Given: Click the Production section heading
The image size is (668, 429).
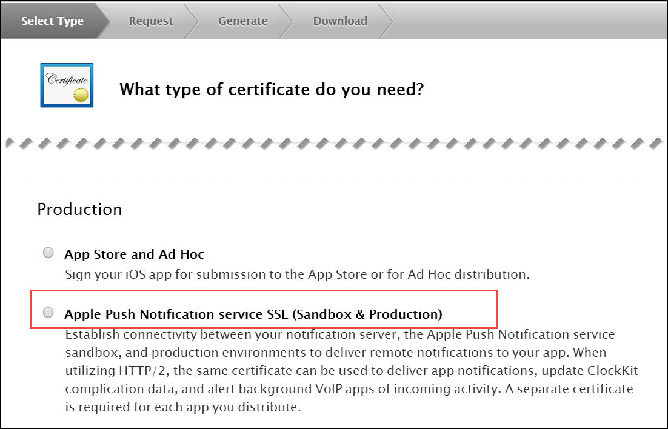Looking at the screenshot, I should click(x=79, y=210).
